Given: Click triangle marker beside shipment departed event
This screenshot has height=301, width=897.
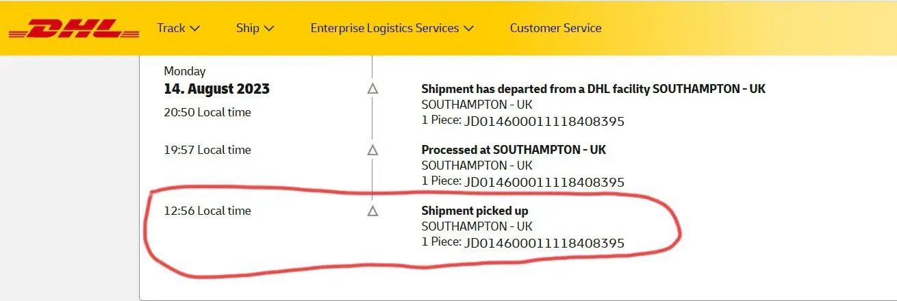Looking at the screenshot, I should pos(372,89).
